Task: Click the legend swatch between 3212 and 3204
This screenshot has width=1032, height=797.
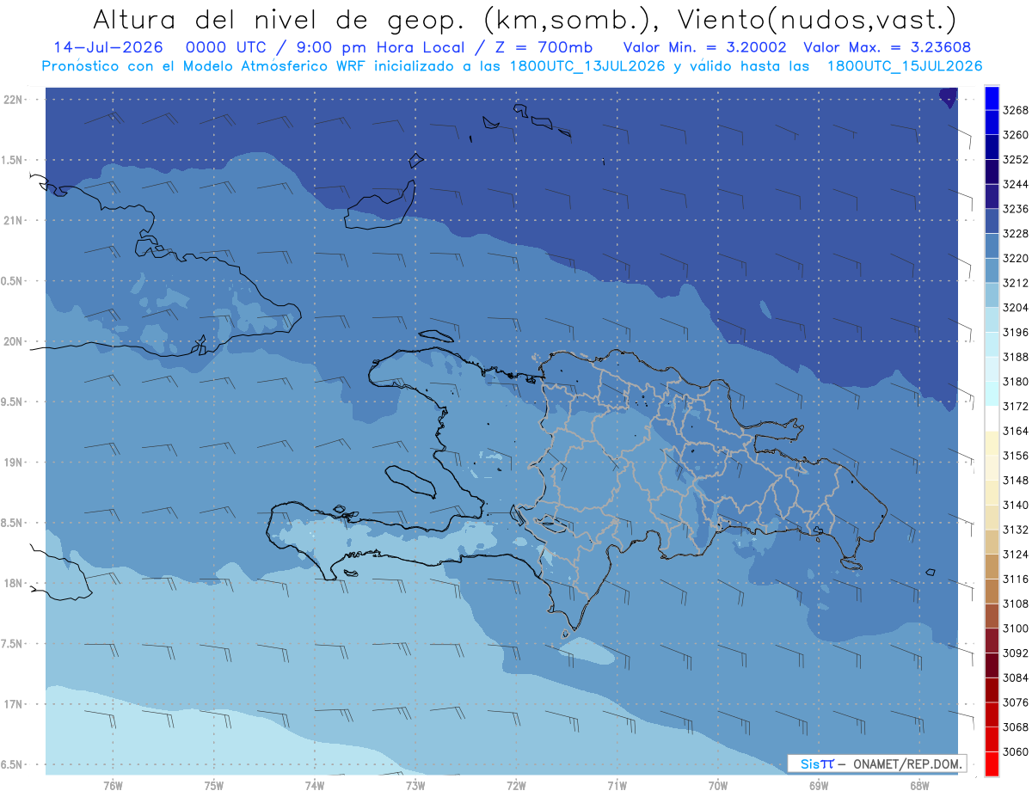Action: [992, 295]
